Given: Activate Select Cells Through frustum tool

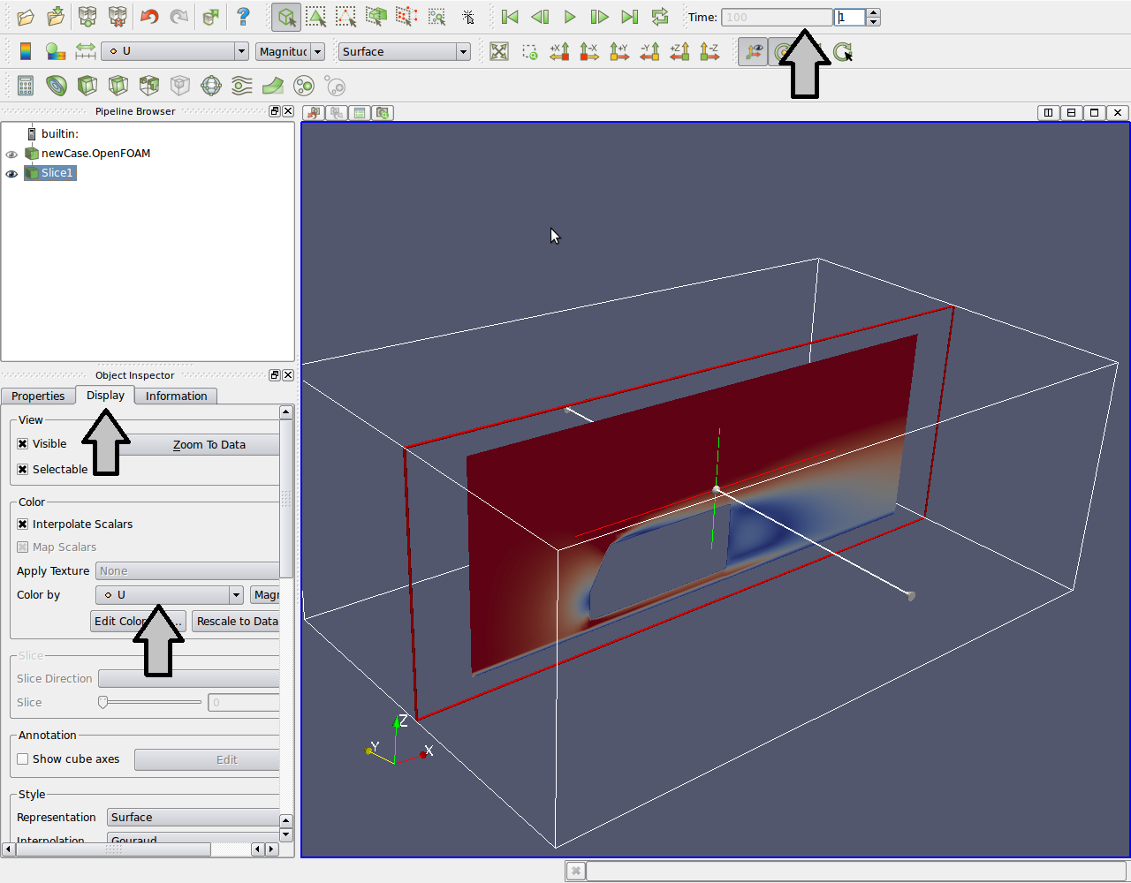Looking at the screenshot, I should [376, 17].
